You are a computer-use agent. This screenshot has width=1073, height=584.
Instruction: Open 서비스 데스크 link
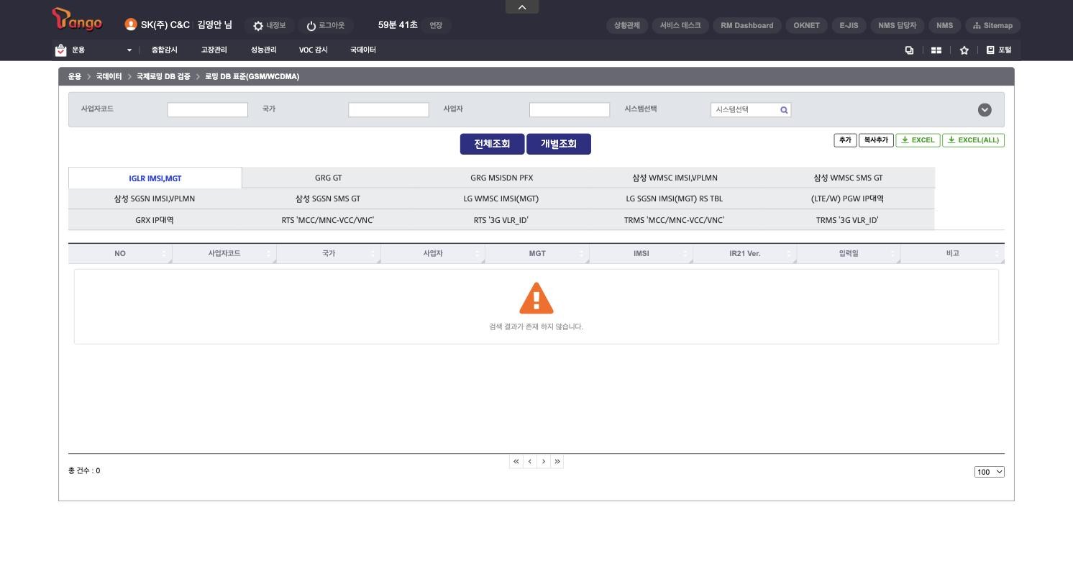[680, 25]
